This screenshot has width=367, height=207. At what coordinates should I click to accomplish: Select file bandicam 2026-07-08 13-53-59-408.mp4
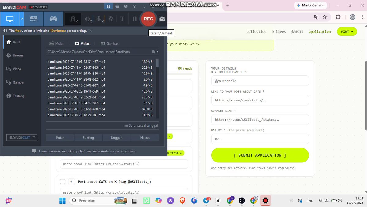click(100, 109)
